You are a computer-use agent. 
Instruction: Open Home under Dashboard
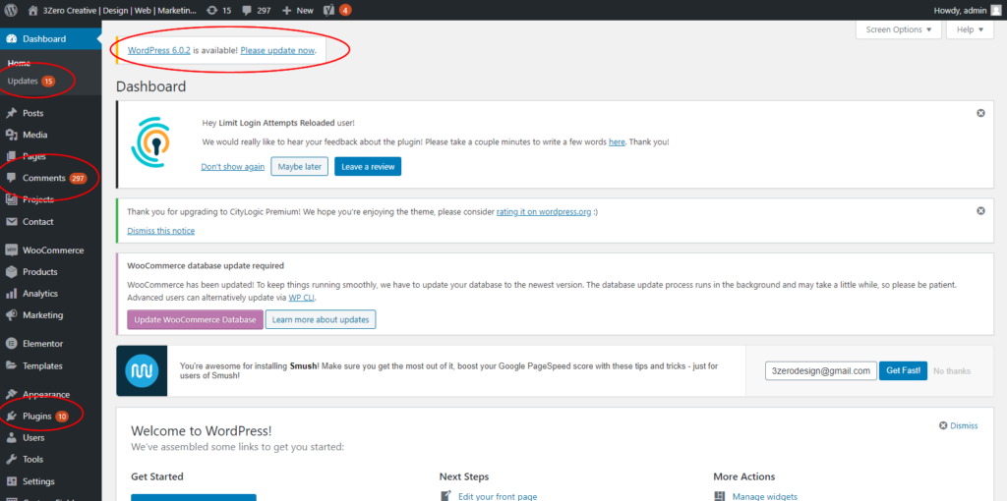click(19, 63)
